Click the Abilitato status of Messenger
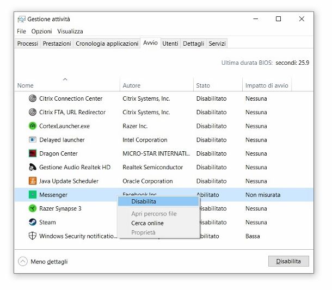Viewport: 332px width, 290px height. [x=208, y=195]
